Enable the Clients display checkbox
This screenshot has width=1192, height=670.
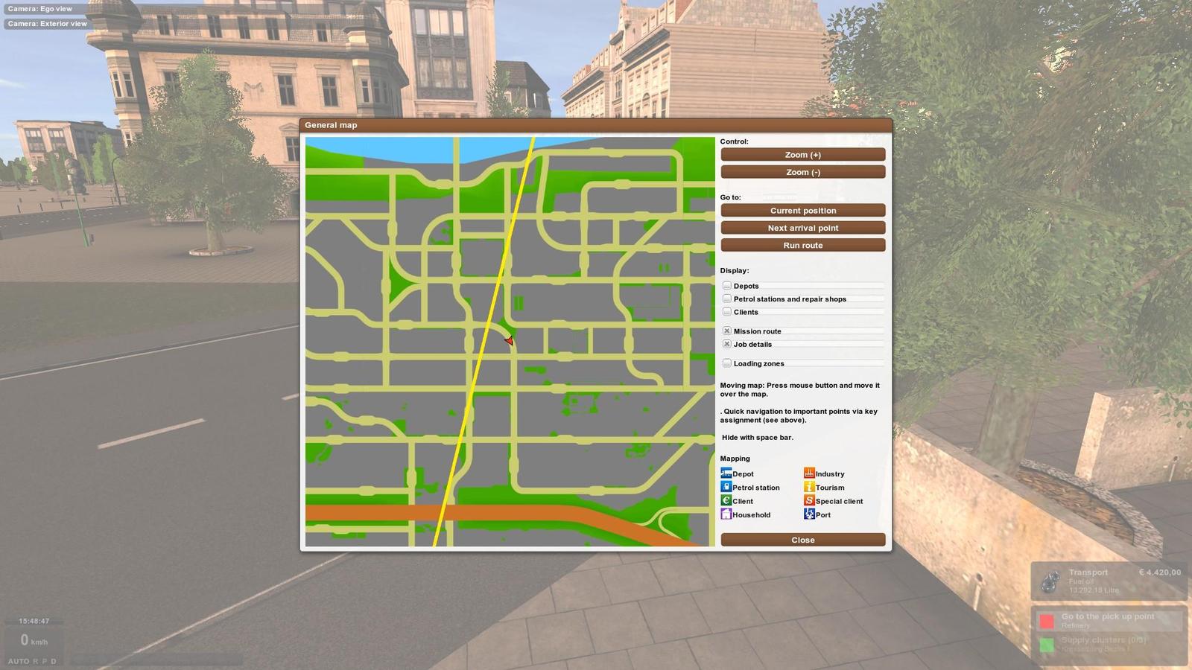727,312
